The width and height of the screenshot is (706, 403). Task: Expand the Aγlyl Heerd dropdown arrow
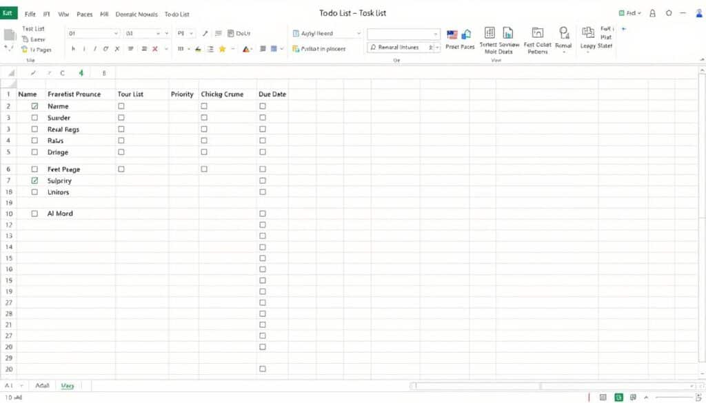tap(359, 33)
